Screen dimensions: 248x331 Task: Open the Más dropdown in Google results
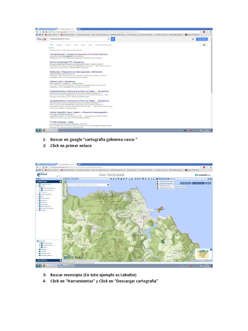pyautogui.click(x=90, y=45)
